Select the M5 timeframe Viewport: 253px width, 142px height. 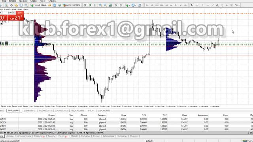152,5
